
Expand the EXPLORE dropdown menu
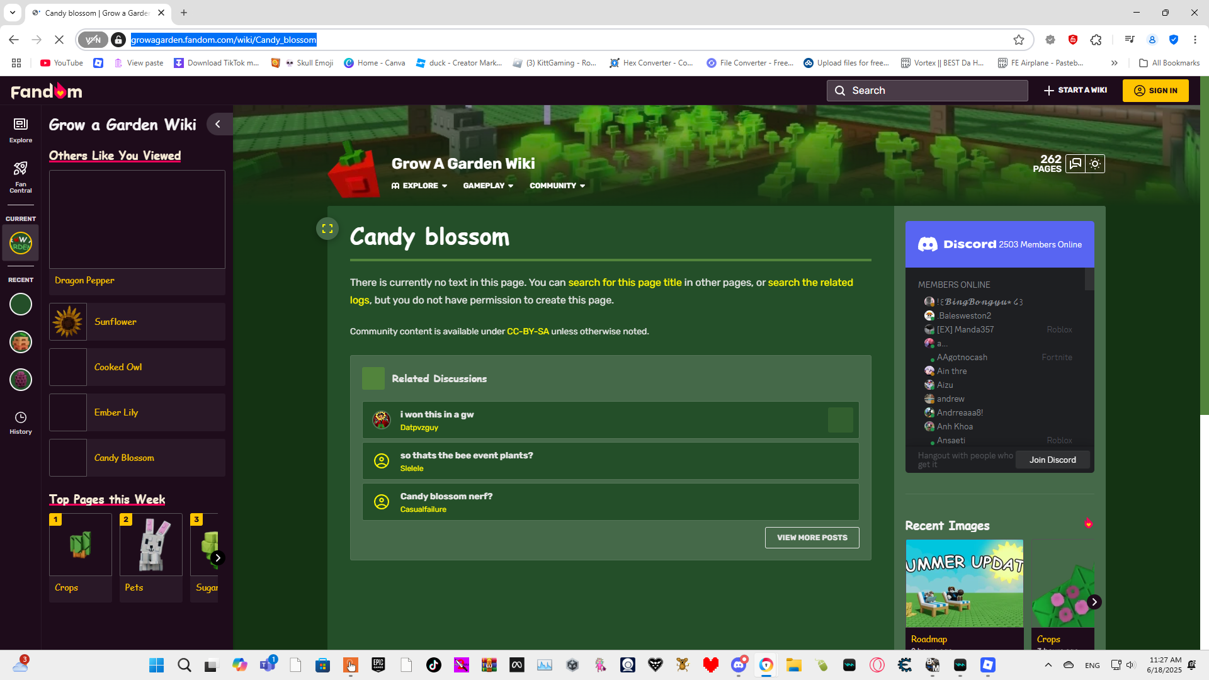419,186
